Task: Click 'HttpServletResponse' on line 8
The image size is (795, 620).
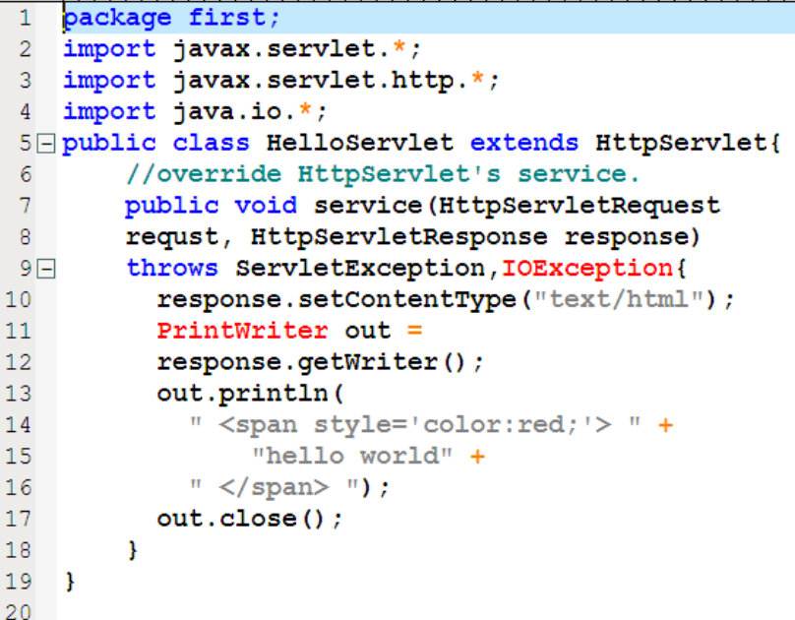Action: point(399,237)
